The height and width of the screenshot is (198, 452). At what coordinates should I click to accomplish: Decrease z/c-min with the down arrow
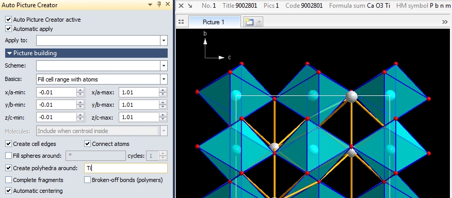click(80, 120)
